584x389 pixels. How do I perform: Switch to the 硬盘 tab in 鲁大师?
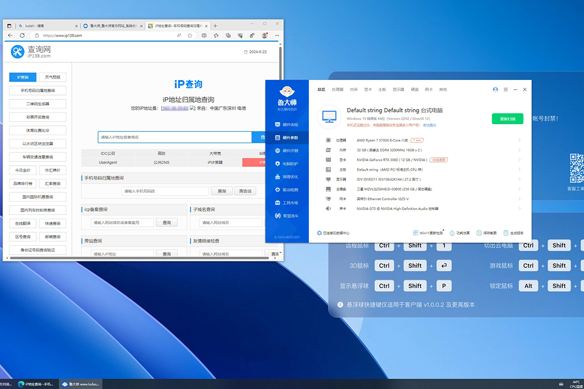415,89
